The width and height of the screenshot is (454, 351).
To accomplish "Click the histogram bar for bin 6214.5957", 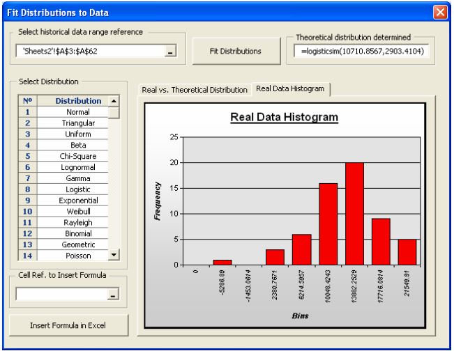I will pos(302,249).
